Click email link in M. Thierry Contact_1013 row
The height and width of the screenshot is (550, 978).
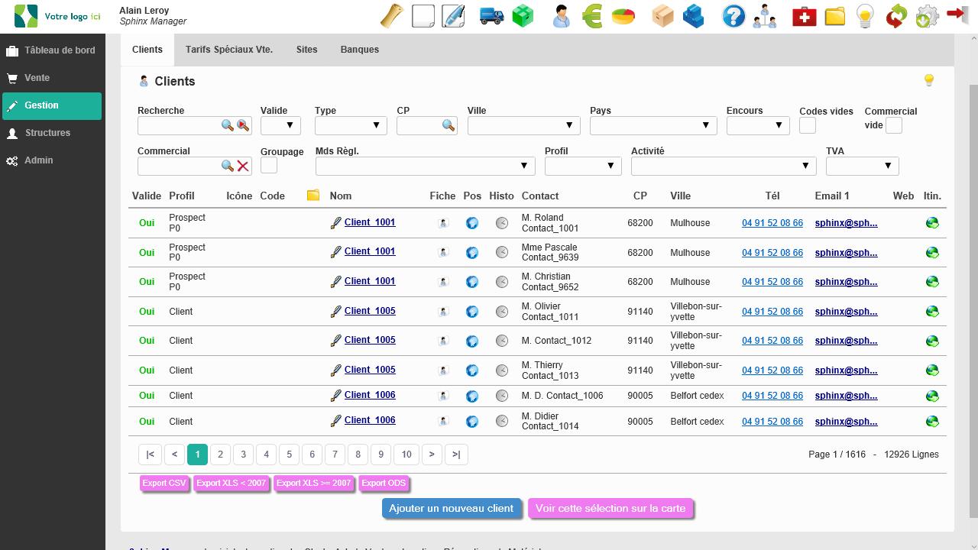846,370
